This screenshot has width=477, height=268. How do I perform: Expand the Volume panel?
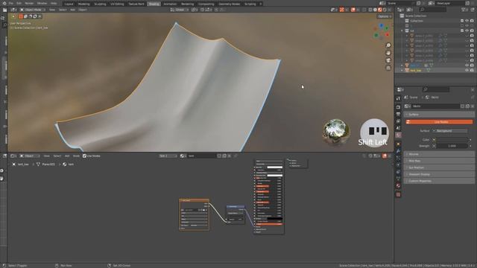click(439, 154)
